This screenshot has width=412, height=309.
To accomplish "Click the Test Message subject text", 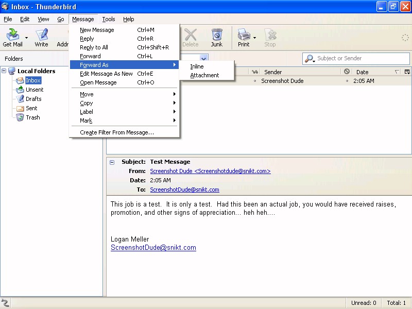I will [170, 162].
